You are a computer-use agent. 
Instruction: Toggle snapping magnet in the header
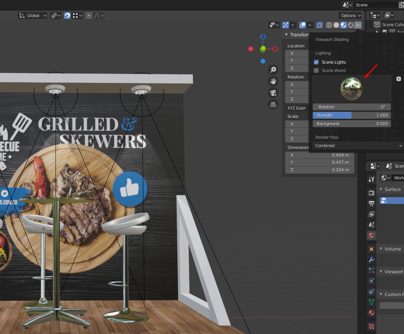[67, 16]
